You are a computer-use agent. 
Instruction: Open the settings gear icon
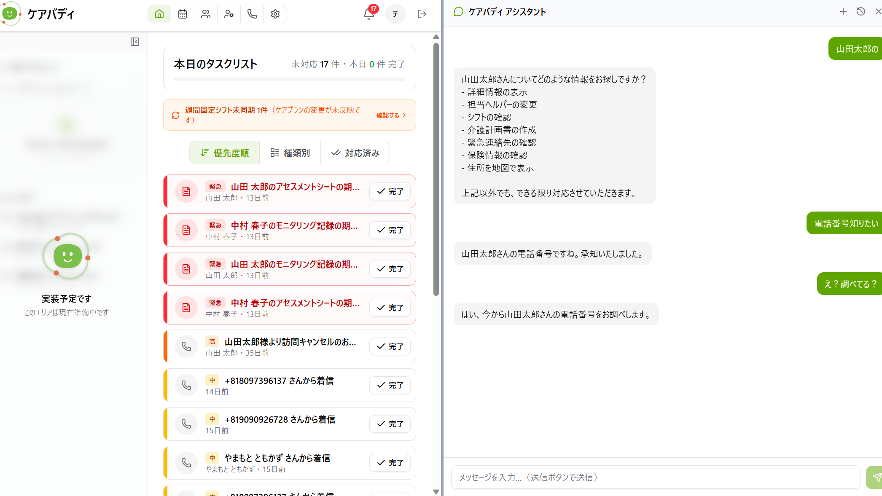click(275, 14)
